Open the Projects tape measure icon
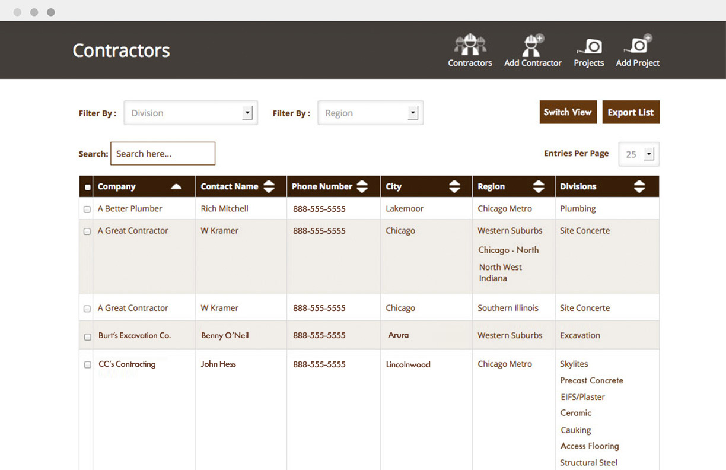The width and height of the screenshot is (726, 470). point(589,46)
